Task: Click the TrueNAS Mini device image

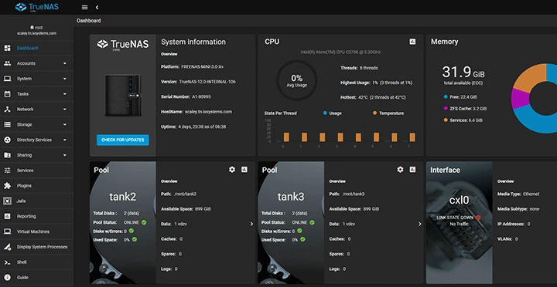Action: click(123, 95)
